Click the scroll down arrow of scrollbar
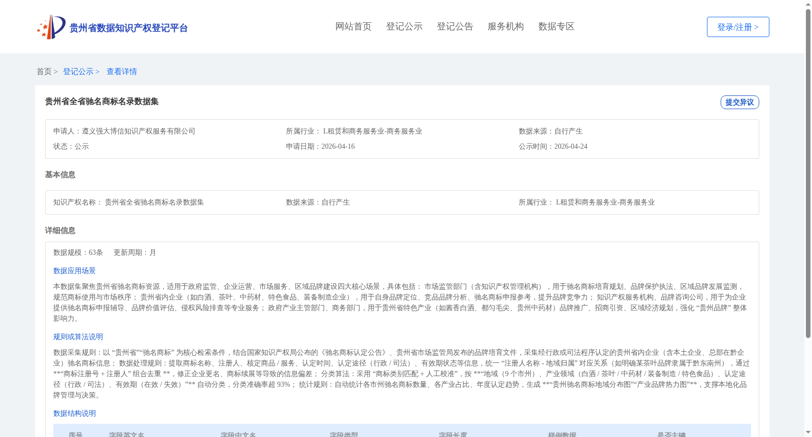Screen dimensions: 812x437 point(808,432)
